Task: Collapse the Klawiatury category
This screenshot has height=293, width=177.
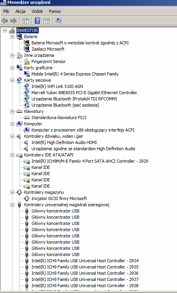Action: (x=12, y=111)
